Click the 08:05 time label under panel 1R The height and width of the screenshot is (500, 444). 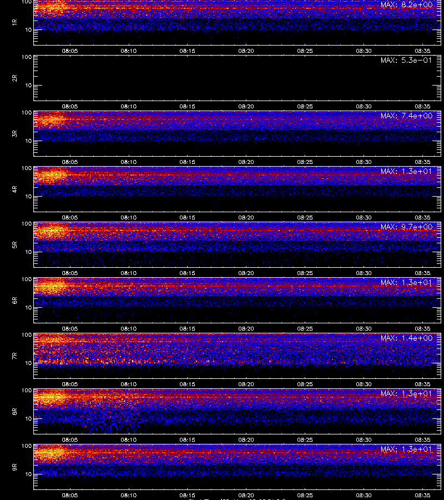pyautogui.click(x=70, y=51)
